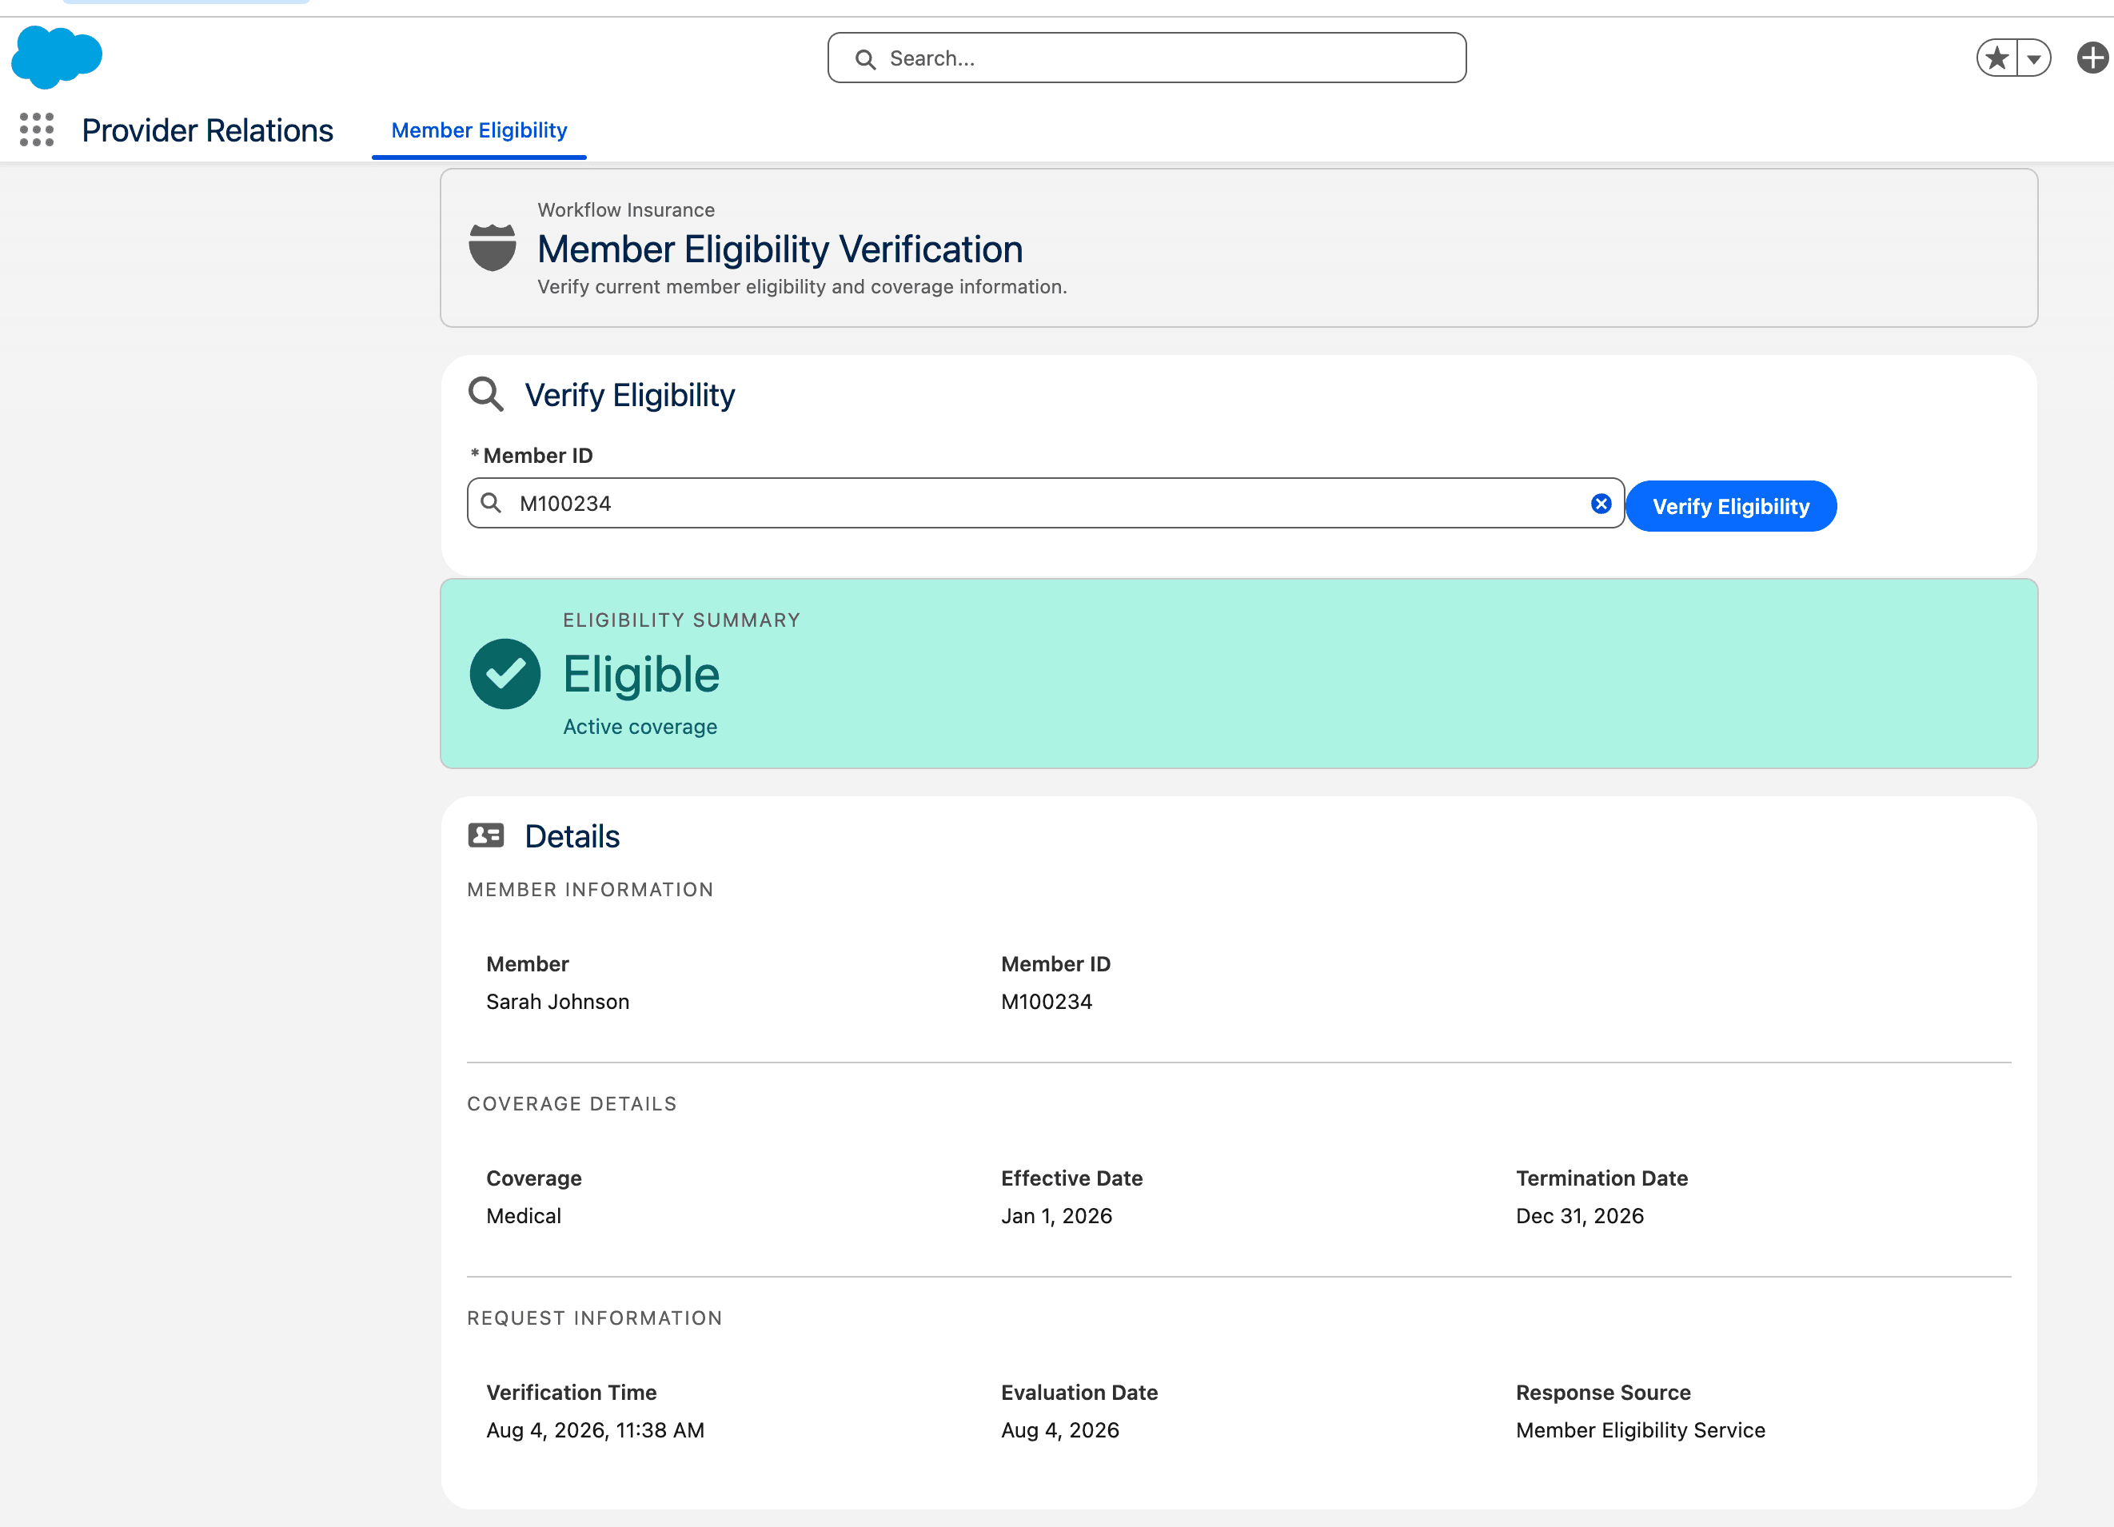The image size is (2114, 1527).
Task: Click the Member Eligibility Service response source
Action: pyautogui.click(x=1641, y=1430)
